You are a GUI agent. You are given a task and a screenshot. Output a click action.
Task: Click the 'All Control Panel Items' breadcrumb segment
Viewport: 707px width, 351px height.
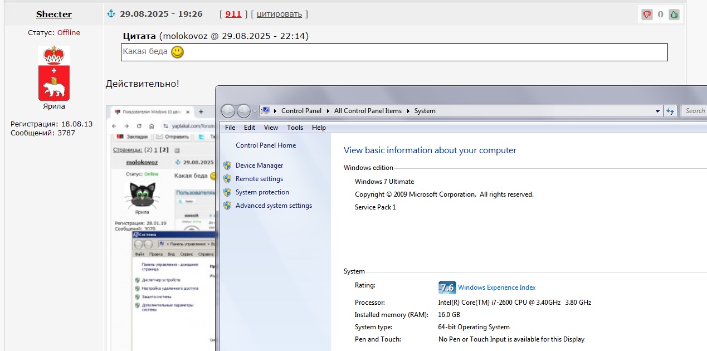pyautogui.click(x=368, y=111)
